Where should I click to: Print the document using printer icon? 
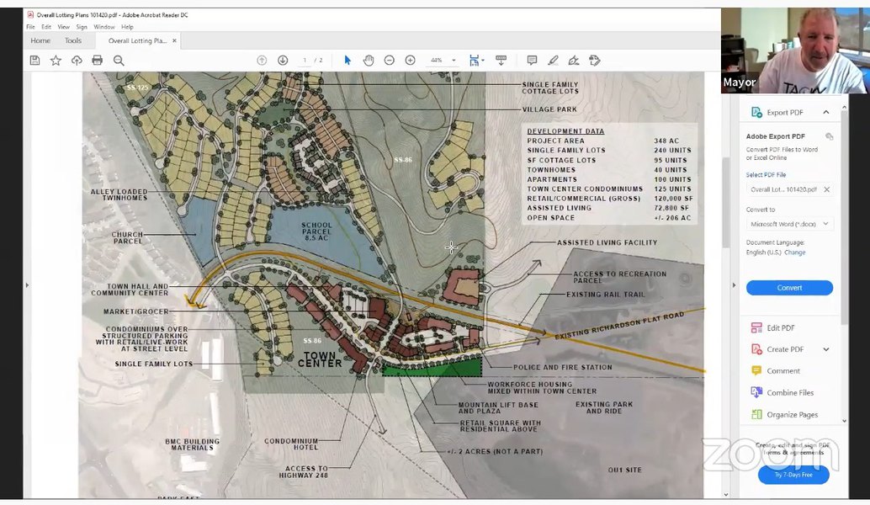click(x=97, y=61)
